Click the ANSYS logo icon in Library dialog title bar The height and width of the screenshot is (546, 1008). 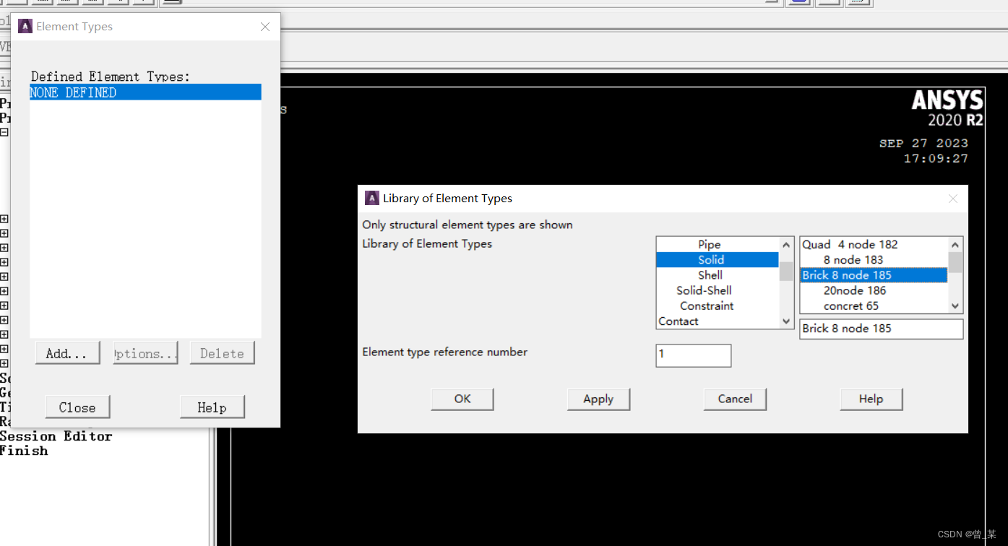(x=372, y=199)
